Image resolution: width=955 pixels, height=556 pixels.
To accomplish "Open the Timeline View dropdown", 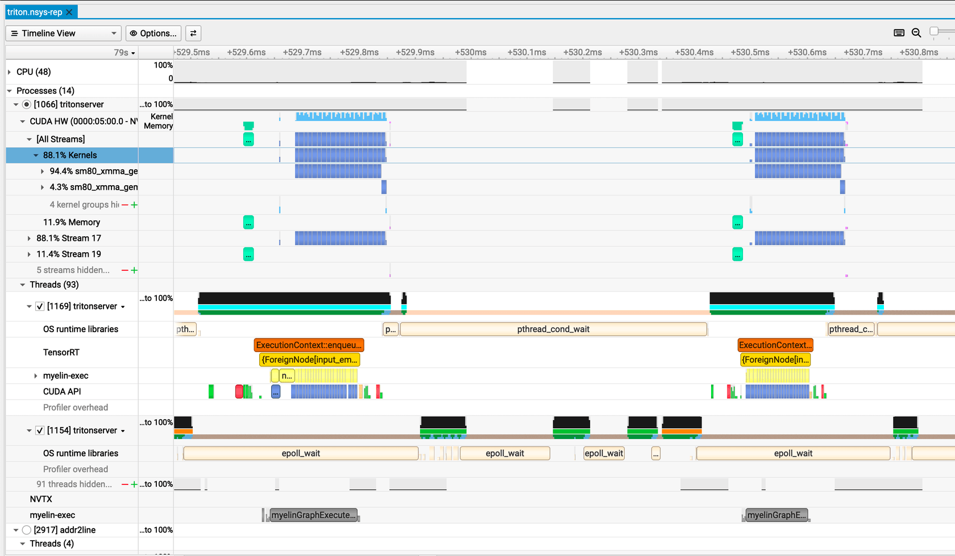I will pos(113,33).
